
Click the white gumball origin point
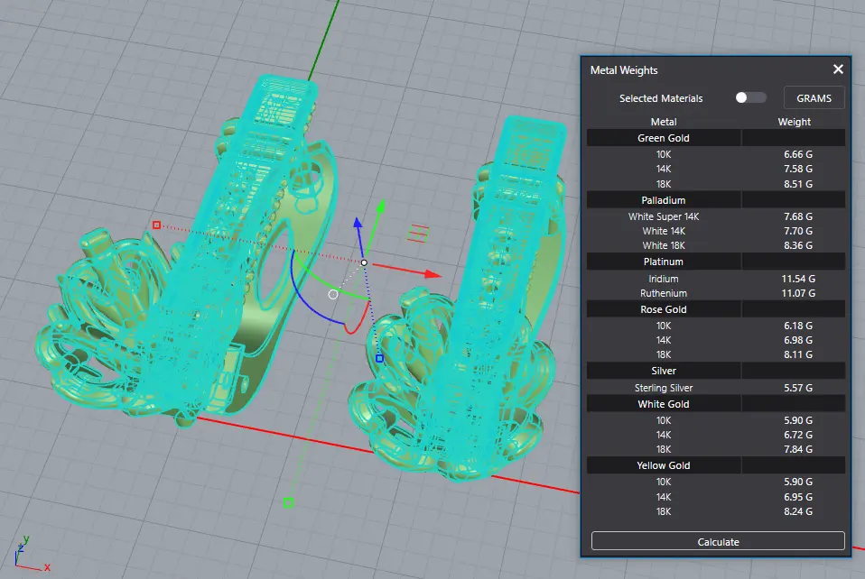364,262
